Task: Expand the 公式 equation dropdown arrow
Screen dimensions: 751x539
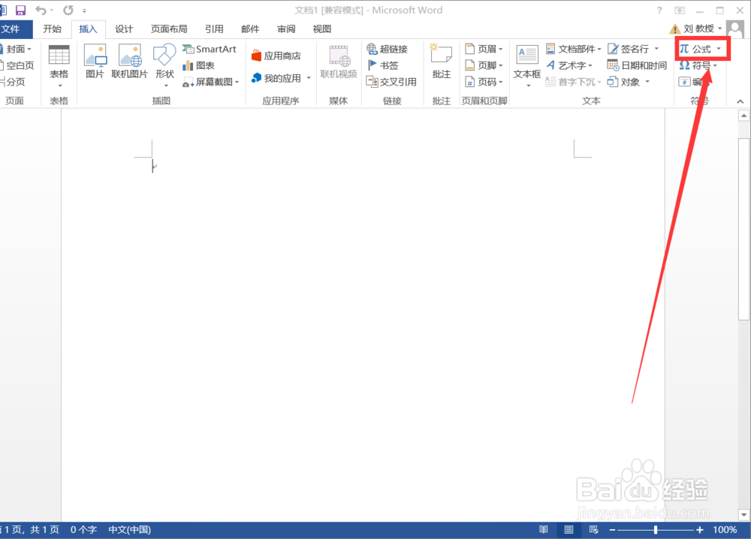Action: (x=717, y=48)
